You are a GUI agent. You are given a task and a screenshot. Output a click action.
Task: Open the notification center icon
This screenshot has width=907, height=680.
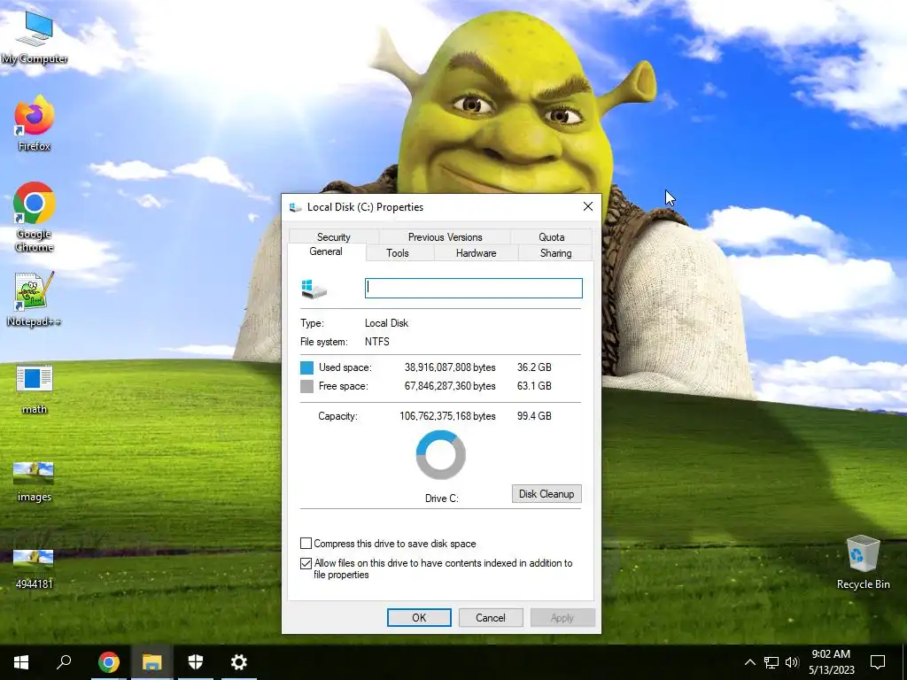tap(878, 662)
